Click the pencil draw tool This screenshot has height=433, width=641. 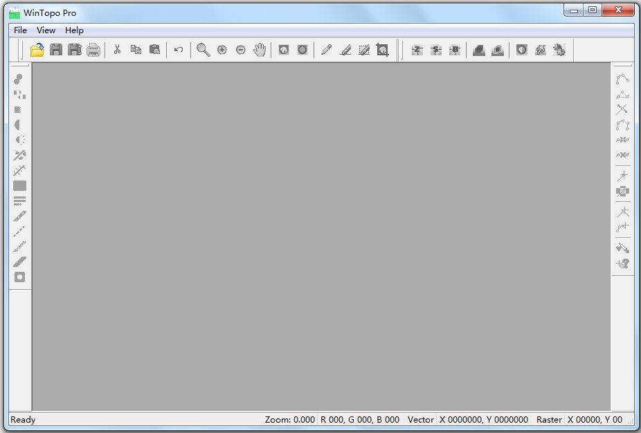point(326,50)
